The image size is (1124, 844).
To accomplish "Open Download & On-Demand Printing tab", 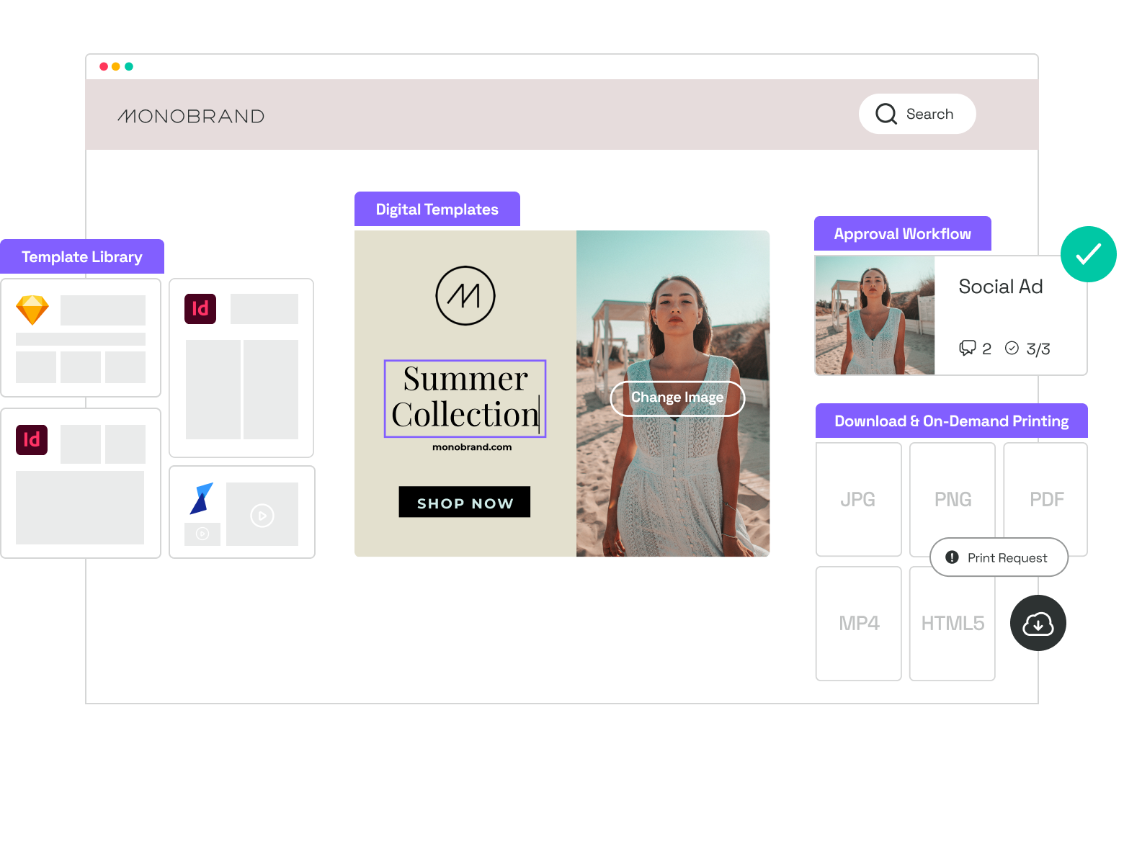I will click(952, 421).
